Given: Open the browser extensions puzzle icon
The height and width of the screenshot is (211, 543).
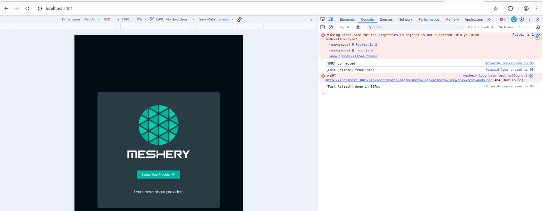Looking at the screenshot, I should click(x=511, y=8).
